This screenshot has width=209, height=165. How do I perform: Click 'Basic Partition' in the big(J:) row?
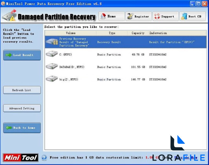(x=109, y=79)
